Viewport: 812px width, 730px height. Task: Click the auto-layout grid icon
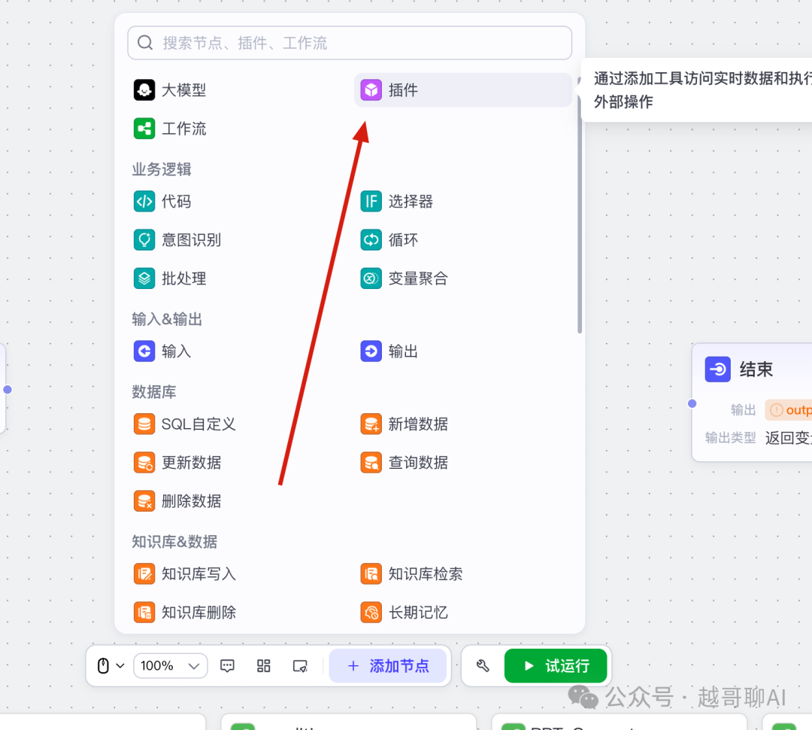tap(264, 666)
